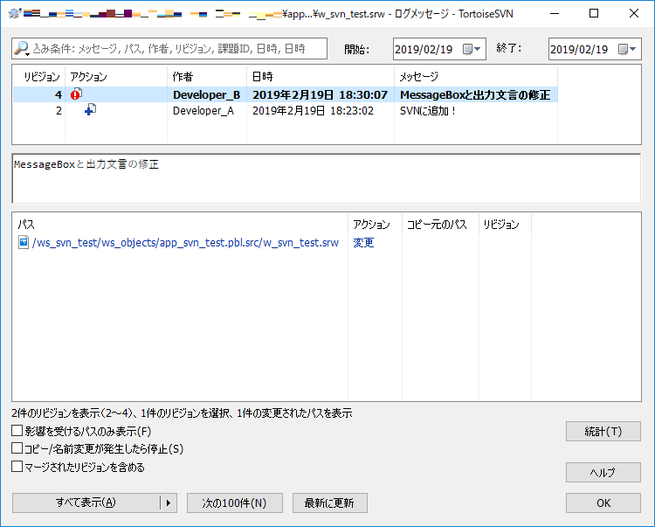The image size is (655, 527).
Task: Click the すべて表示(A) button
Action: pos(86,503)
